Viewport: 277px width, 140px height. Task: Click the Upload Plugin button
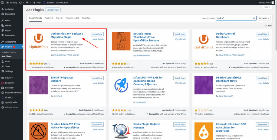[53, 10]
